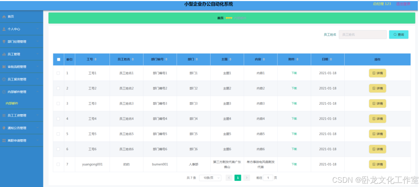Click 下载 attachment link in row yuangong001
This screenshot has height=187, width=420.
pos(294,164)
